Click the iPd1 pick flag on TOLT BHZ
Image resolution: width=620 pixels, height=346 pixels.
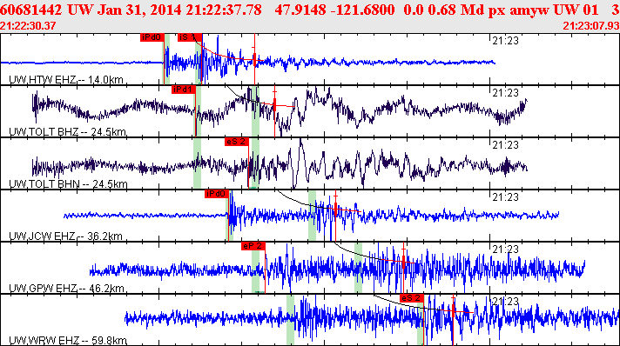184,90
